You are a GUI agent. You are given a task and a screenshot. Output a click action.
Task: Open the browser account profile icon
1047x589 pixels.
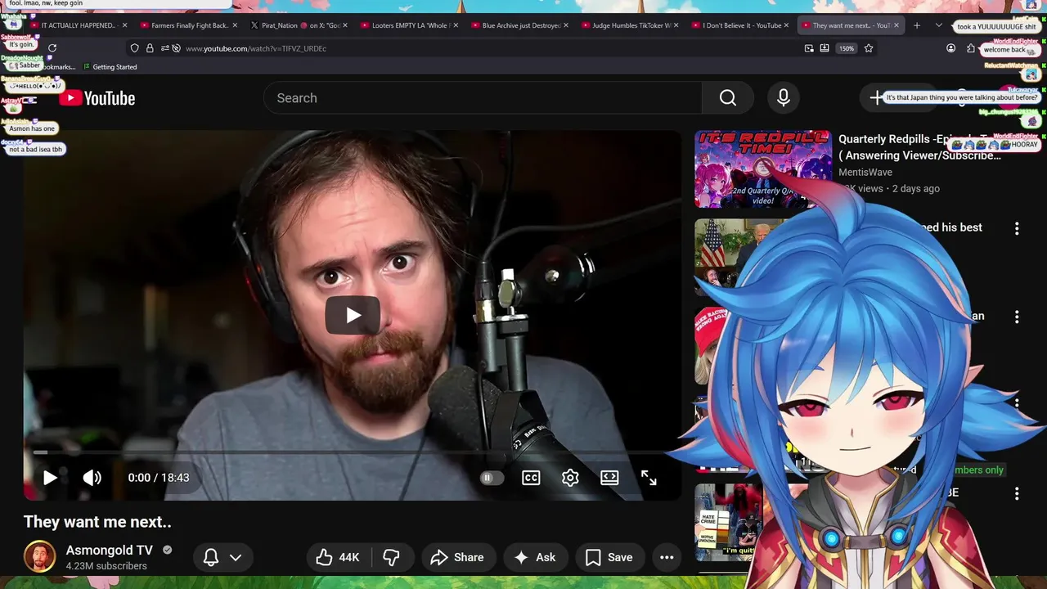(x=950, y=48)
